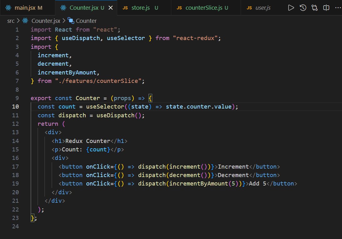Click line number 1 in the gutter

pyautogui.click(x=17, y=30)
